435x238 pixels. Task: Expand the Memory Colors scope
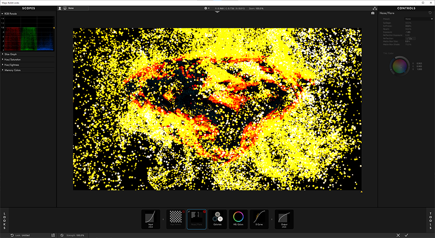click(2, 70)
